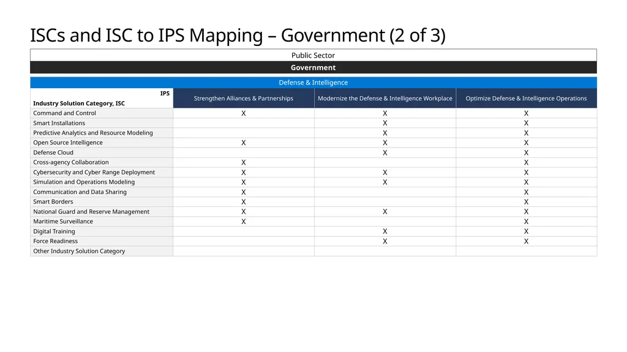Click the Digital Training row label

(54, 231)
